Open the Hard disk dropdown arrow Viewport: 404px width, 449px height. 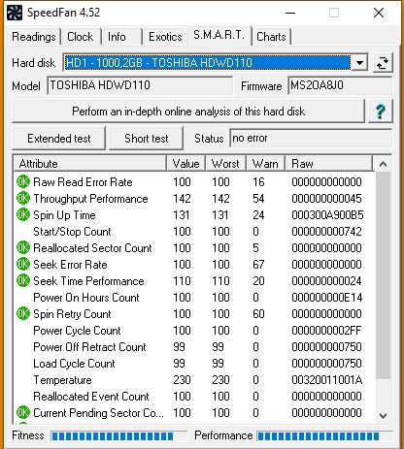click(359, 63)
